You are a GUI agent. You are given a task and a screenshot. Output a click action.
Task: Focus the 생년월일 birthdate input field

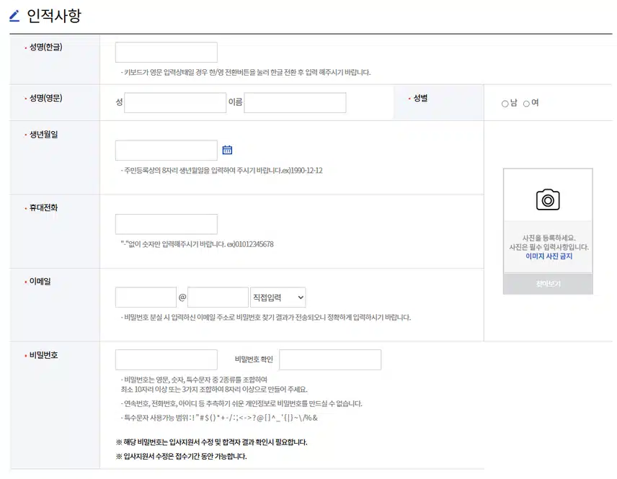click(166, 151)
